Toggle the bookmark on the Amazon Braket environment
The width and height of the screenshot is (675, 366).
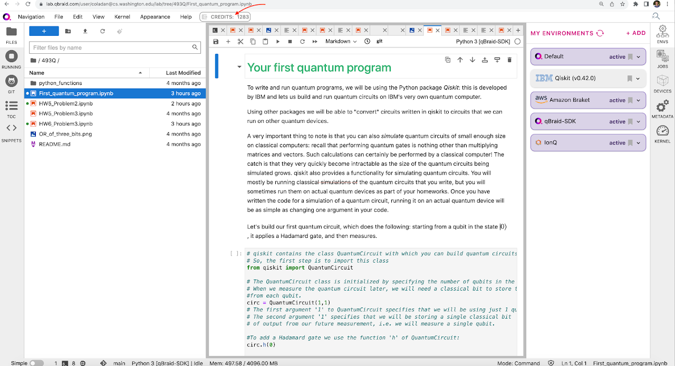click(630, 100)
